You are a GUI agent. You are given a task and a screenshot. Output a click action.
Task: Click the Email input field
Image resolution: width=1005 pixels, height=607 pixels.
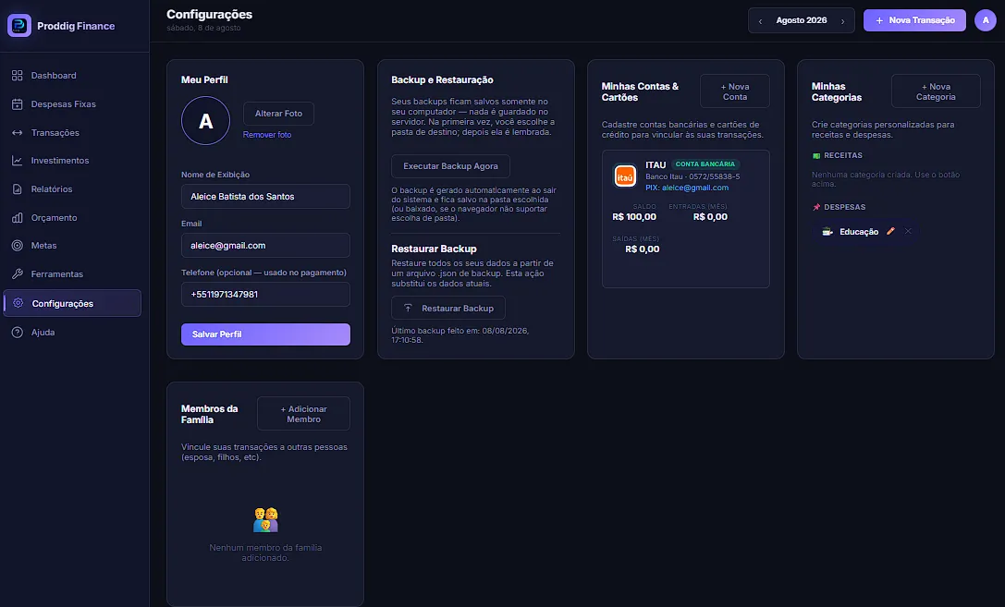(x=265, y=245)
